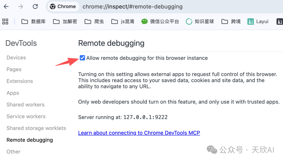Open the apps grid in bookmarks bar
The width and height of the screenshot is (283, 161).
(5, 22)
